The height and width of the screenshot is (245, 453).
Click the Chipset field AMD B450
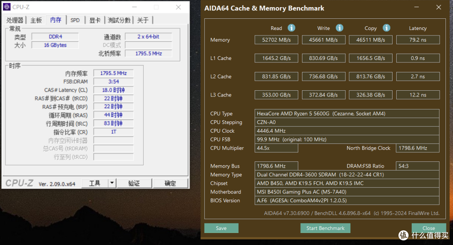tap(347, 183)
